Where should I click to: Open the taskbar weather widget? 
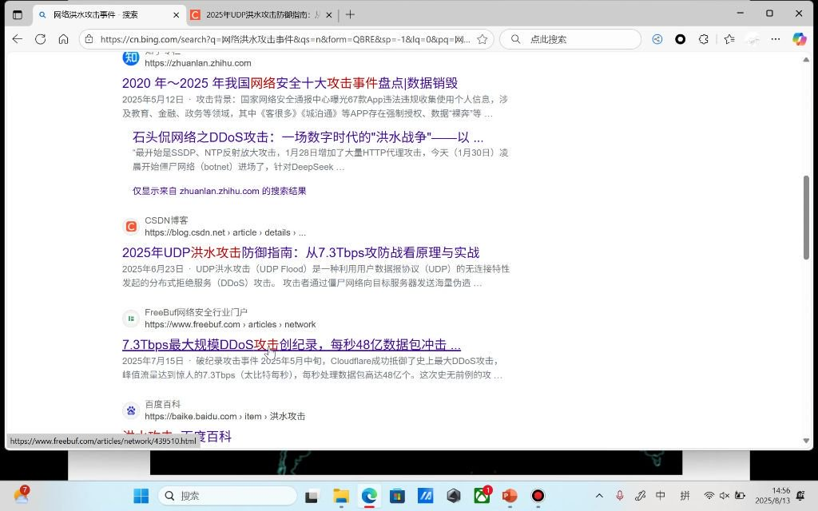[22, 495]
